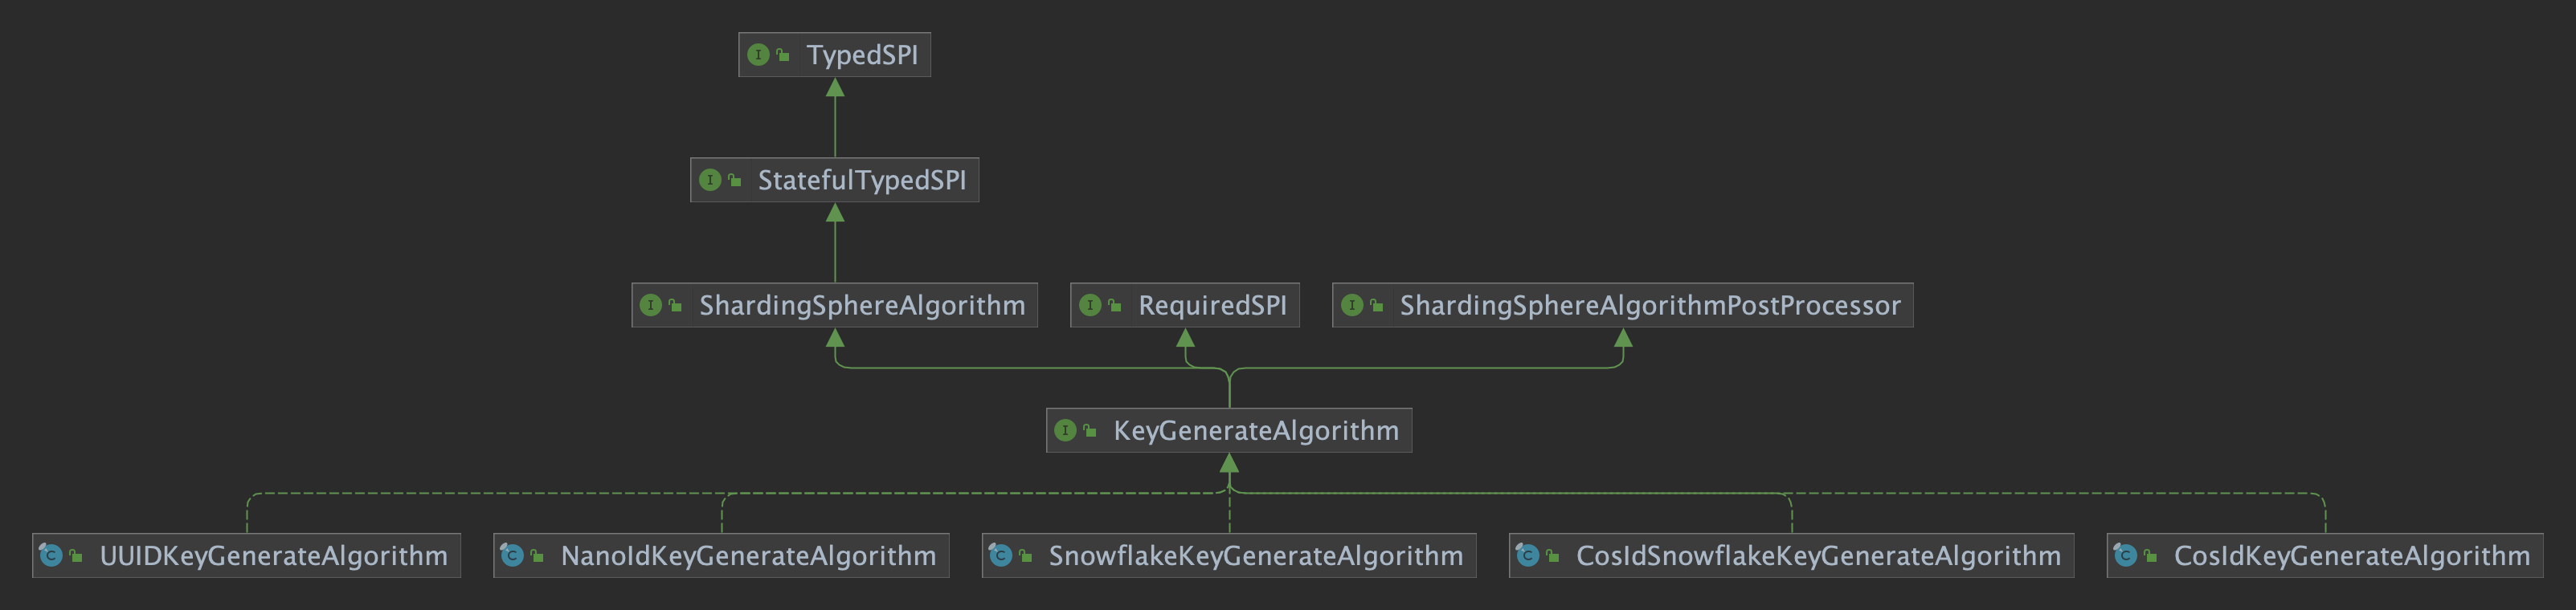
Task: Select the KeyGenerateAlgorithm node label
Action: coord(1255,430)
